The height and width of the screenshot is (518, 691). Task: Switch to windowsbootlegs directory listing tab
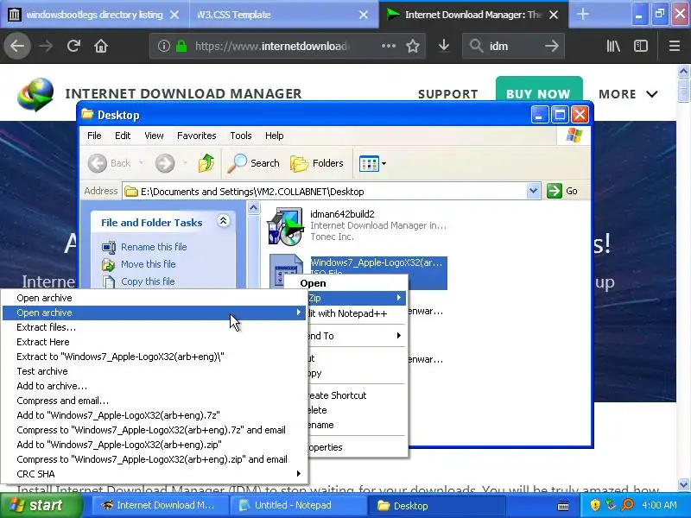pos(94,15)
